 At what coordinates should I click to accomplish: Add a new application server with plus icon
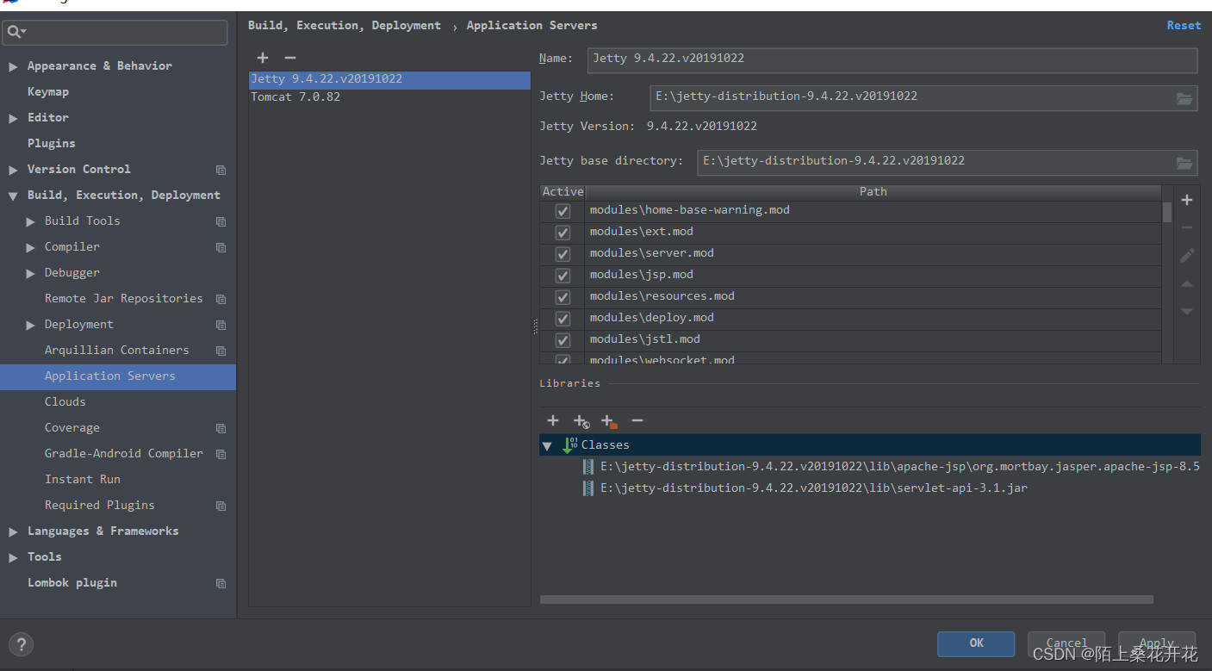263,58
